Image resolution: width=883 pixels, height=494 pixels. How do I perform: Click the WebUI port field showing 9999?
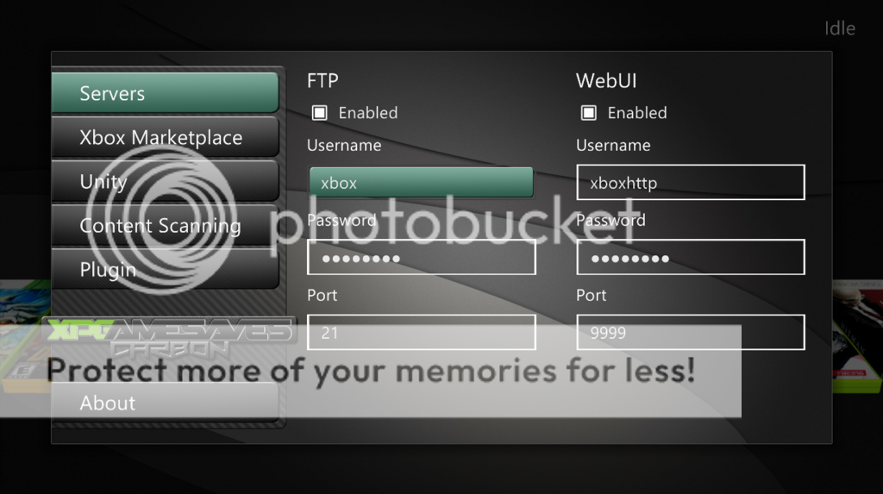[x=691, y=332]
